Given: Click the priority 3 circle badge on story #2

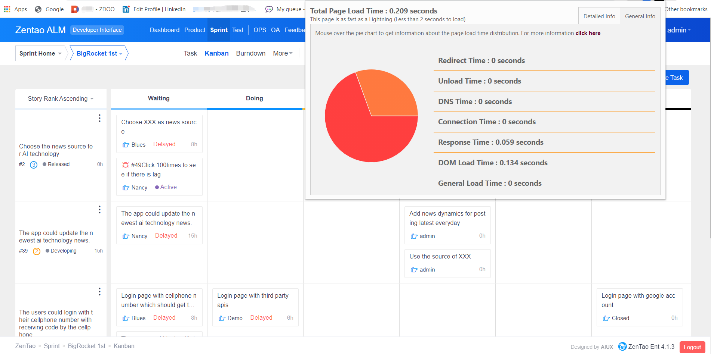Looking at the screenshot, I should point(34,165).
